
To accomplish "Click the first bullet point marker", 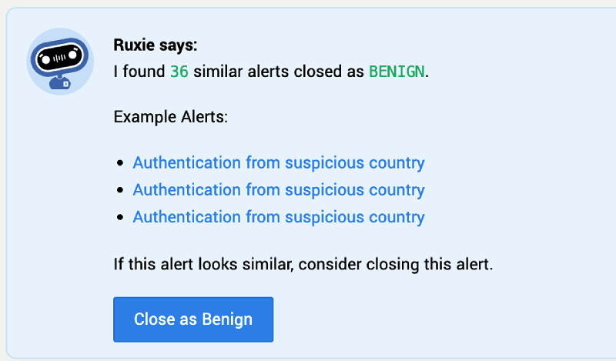I will point(119,164).
